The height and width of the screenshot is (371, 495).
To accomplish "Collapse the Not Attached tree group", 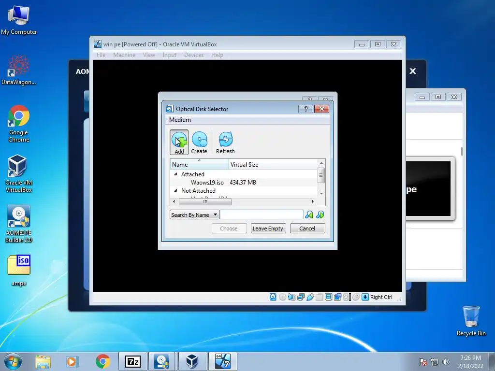I will (175, 190).
